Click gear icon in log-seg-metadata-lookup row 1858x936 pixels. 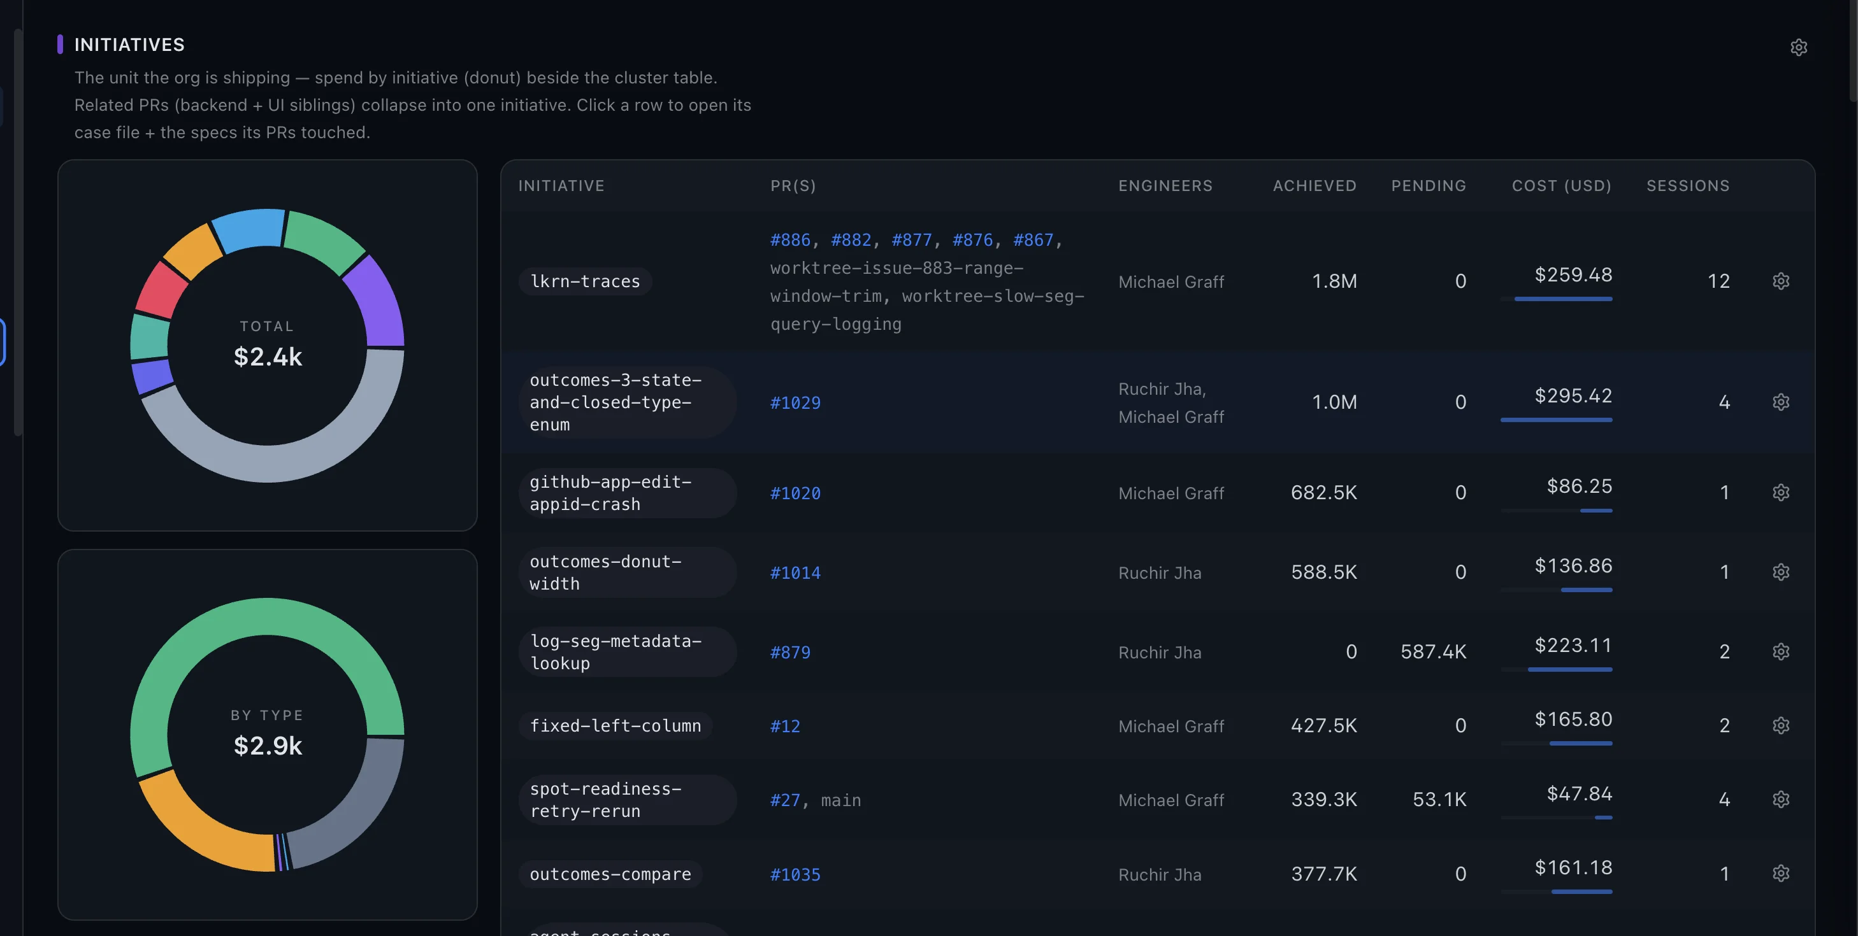click(x=1781, y=651)
